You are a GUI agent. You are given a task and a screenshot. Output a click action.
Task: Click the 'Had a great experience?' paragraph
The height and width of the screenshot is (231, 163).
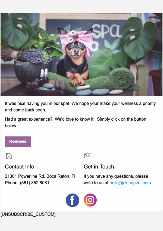point(76,122)
